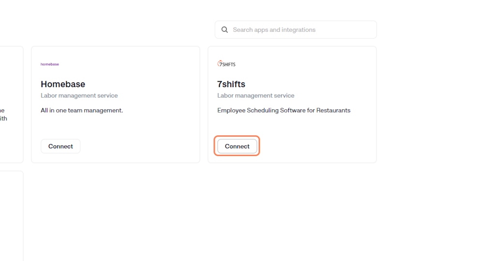
Task: Click the 7shifts logo
Action: [x=226, y=64]
